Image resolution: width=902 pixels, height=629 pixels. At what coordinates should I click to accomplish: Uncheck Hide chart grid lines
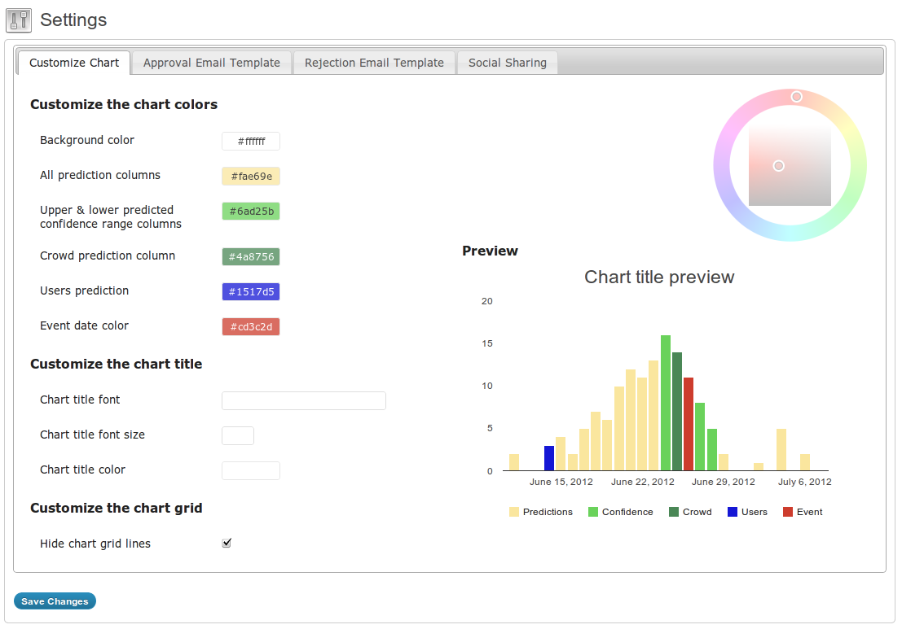pos(227,543)
